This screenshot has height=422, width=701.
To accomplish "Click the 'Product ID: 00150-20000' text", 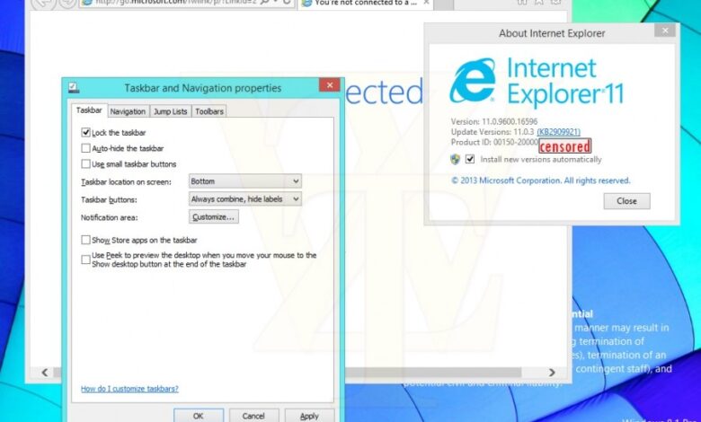I will pos(494,142).
